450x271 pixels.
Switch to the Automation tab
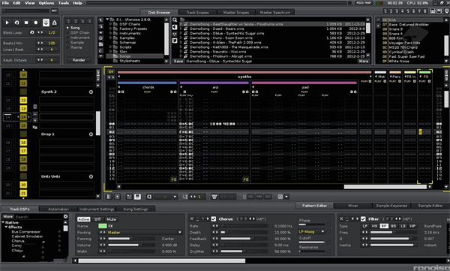click(x=58, y=209)
